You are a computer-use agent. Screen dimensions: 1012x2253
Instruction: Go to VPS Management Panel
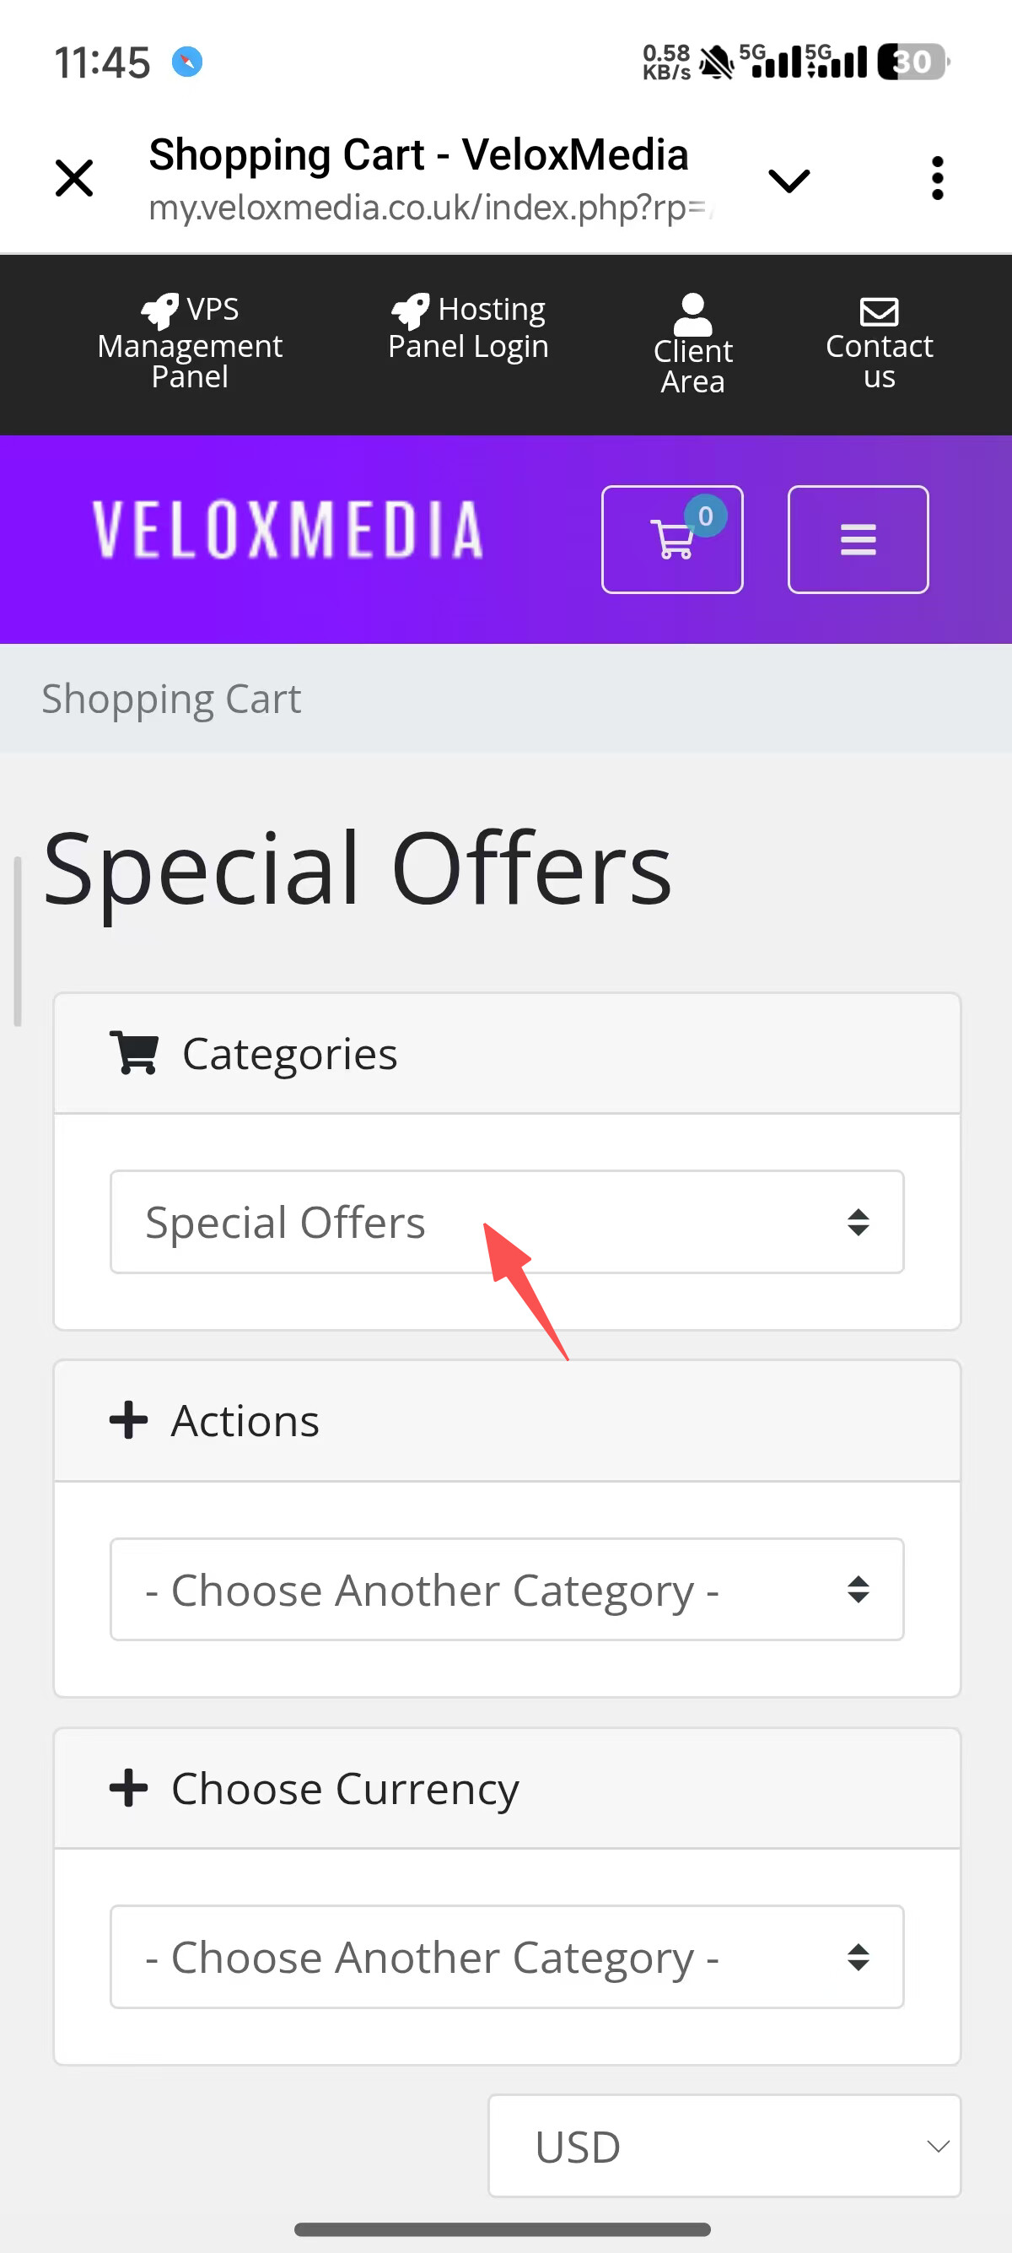click(x=190, y=343)
